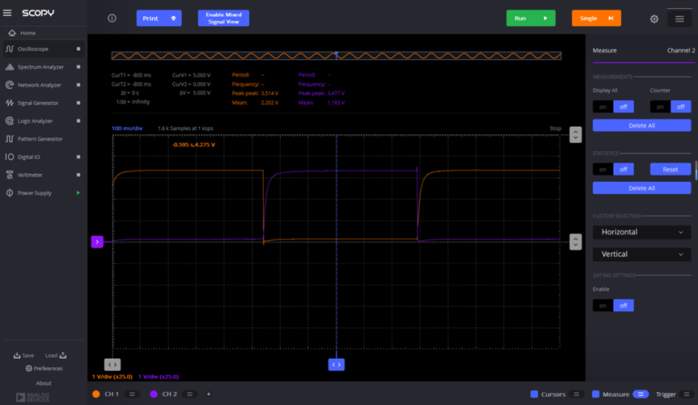Image resolution: width=698 pixels, height=405 pixels.
Task: Click the info icon beside Print
Action: [x=112, y=19]
